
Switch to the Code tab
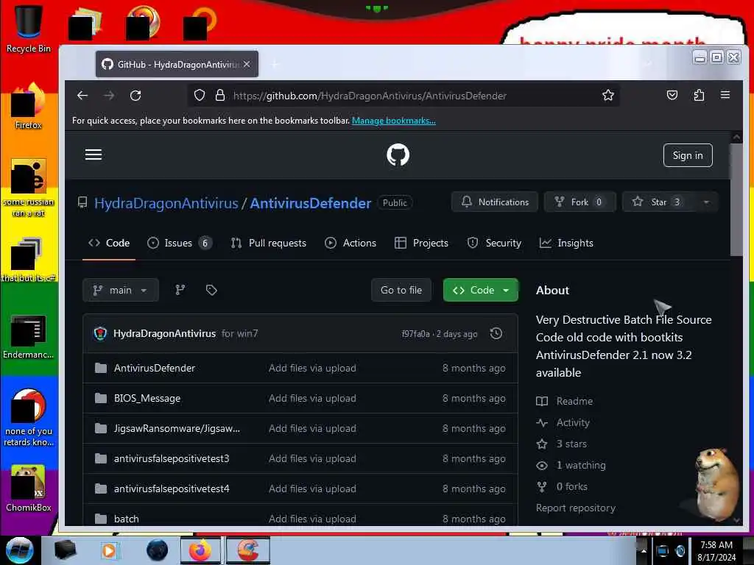pos(109,243)
